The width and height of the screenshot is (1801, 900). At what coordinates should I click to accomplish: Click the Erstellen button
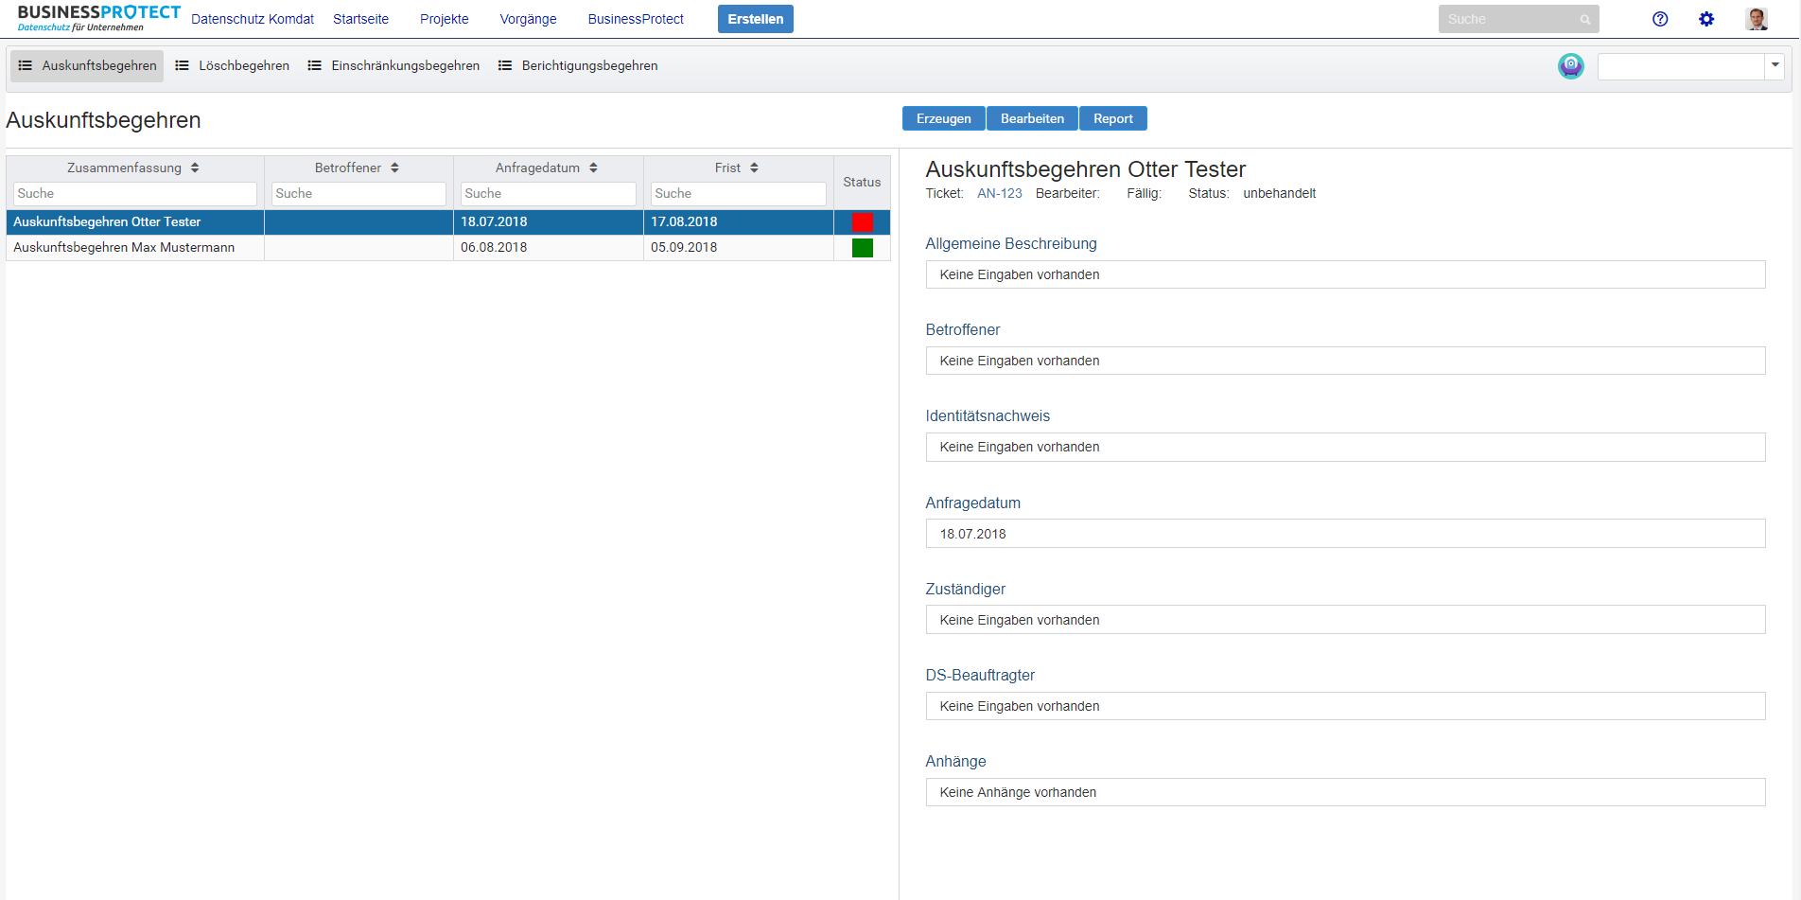pyautogui.click(x=756, y=19)
